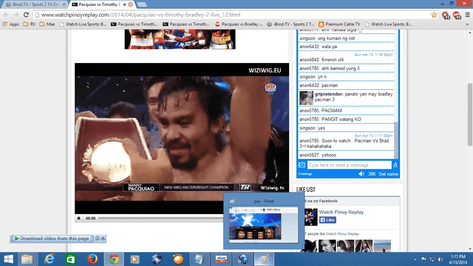Open File Explorer from taskbar

coord(27,259)
